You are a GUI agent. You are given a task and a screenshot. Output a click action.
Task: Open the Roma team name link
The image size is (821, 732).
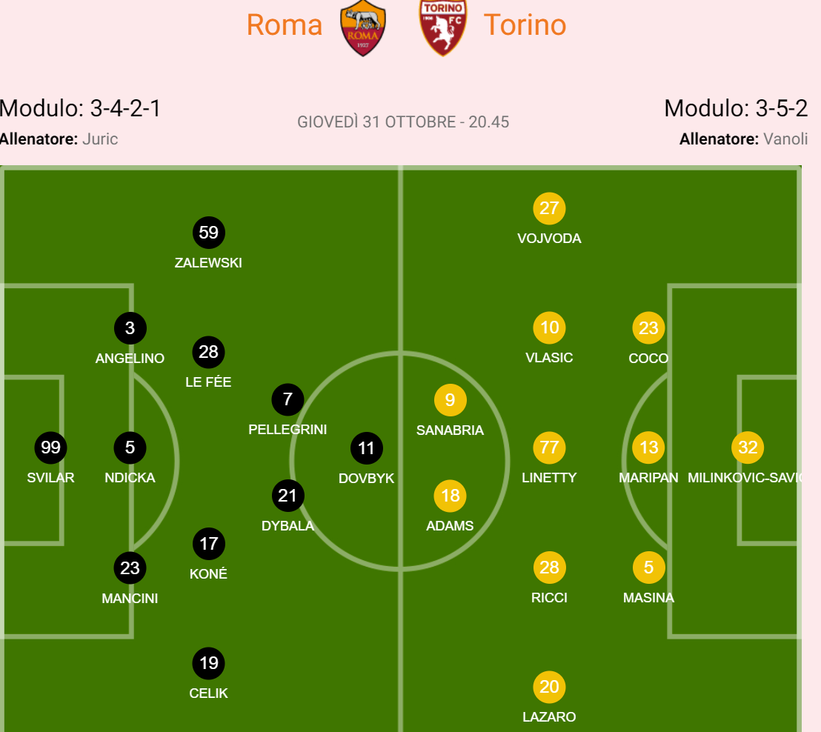(x=285, y=25)
